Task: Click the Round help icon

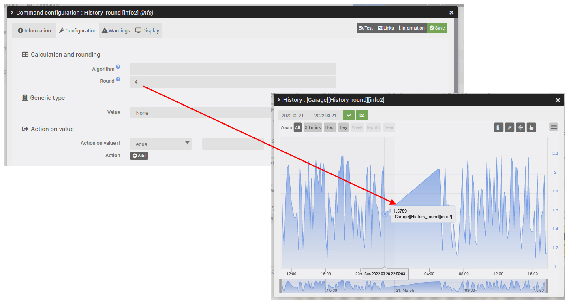Action: point(118,79)
